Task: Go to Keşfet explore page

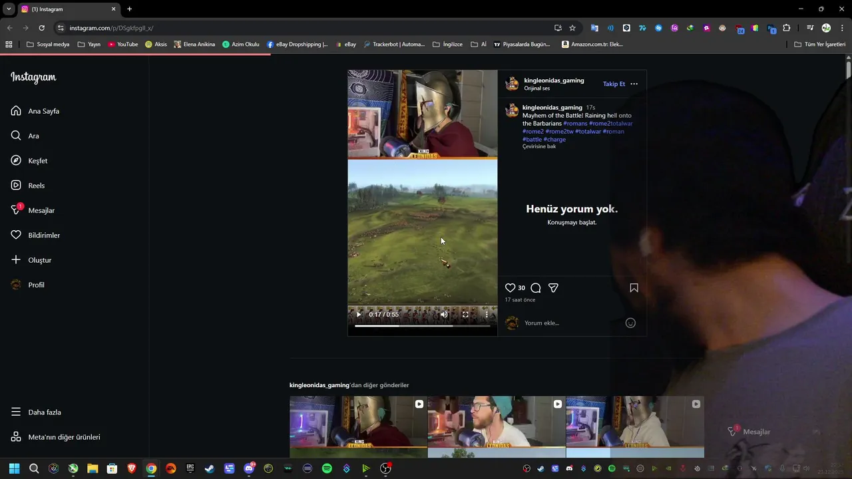Action: click(x=29, y=160)
